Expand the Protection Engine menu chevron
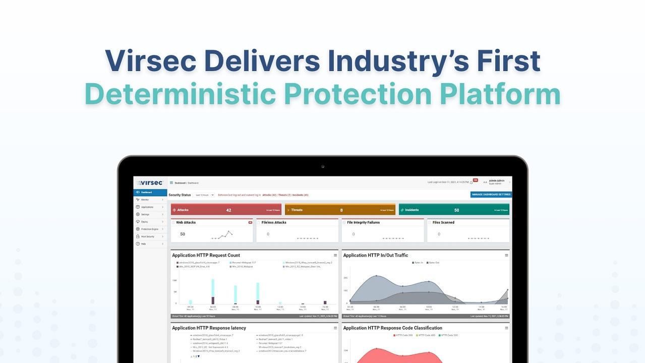The height and width of the screenshot is (363, 645). pyautogui.click(x=163, y=229)
